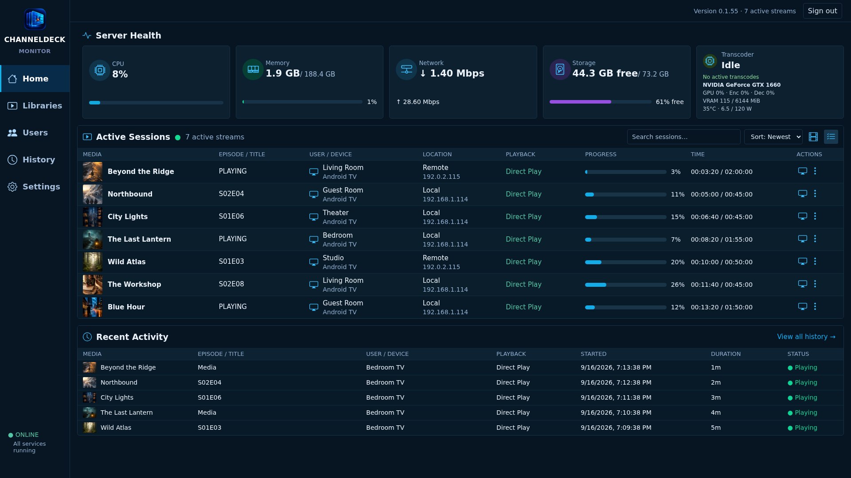Open monitor action for Blue Hour session
Viewport: 851px width, 478px height.
803,307
